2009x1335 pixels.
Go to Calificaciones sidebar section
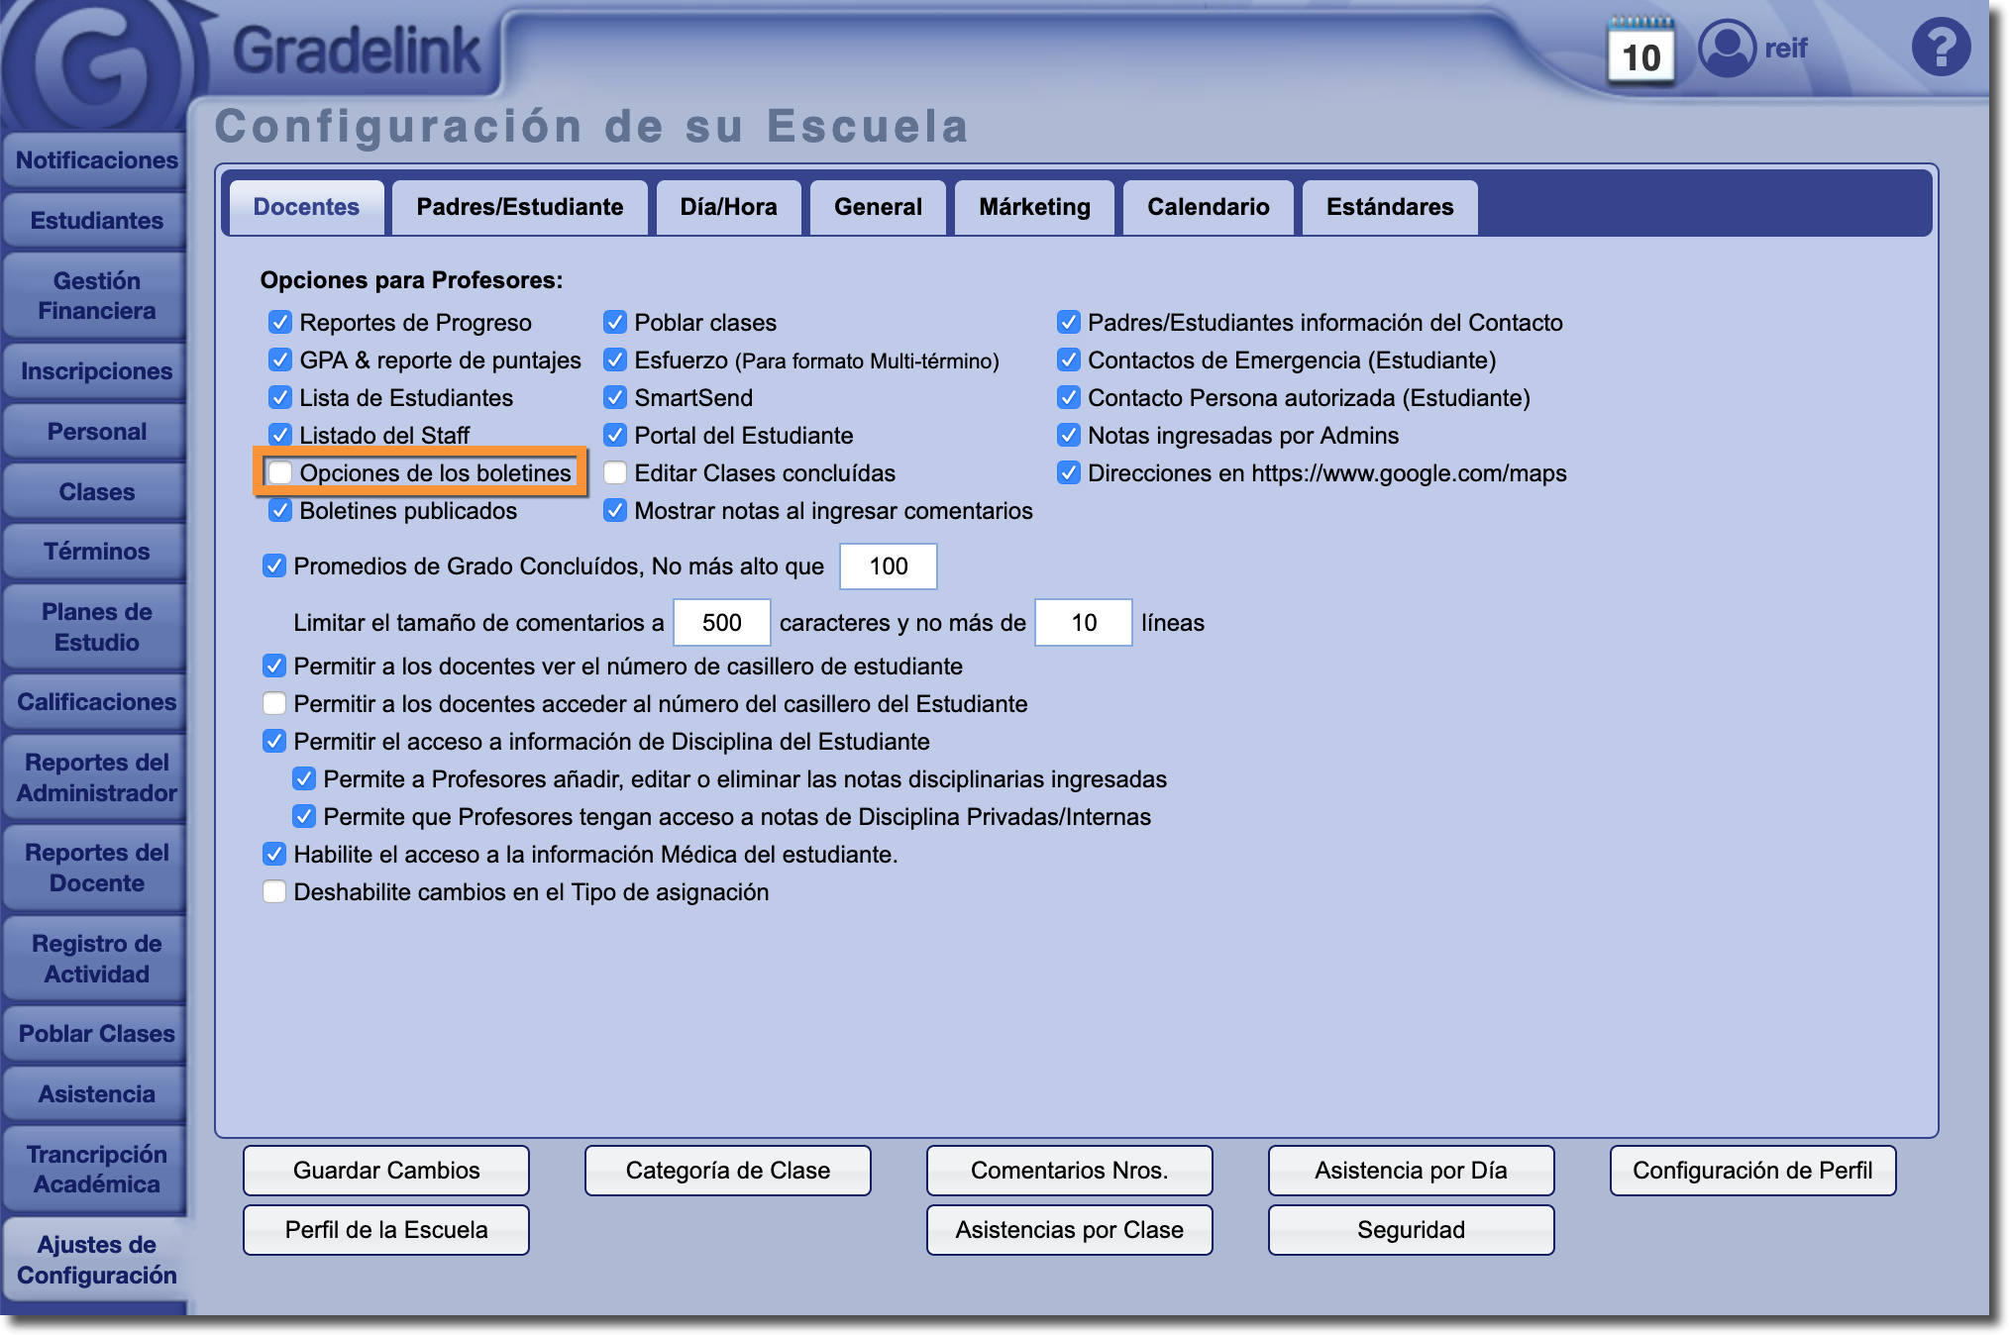tap(96, 702)
